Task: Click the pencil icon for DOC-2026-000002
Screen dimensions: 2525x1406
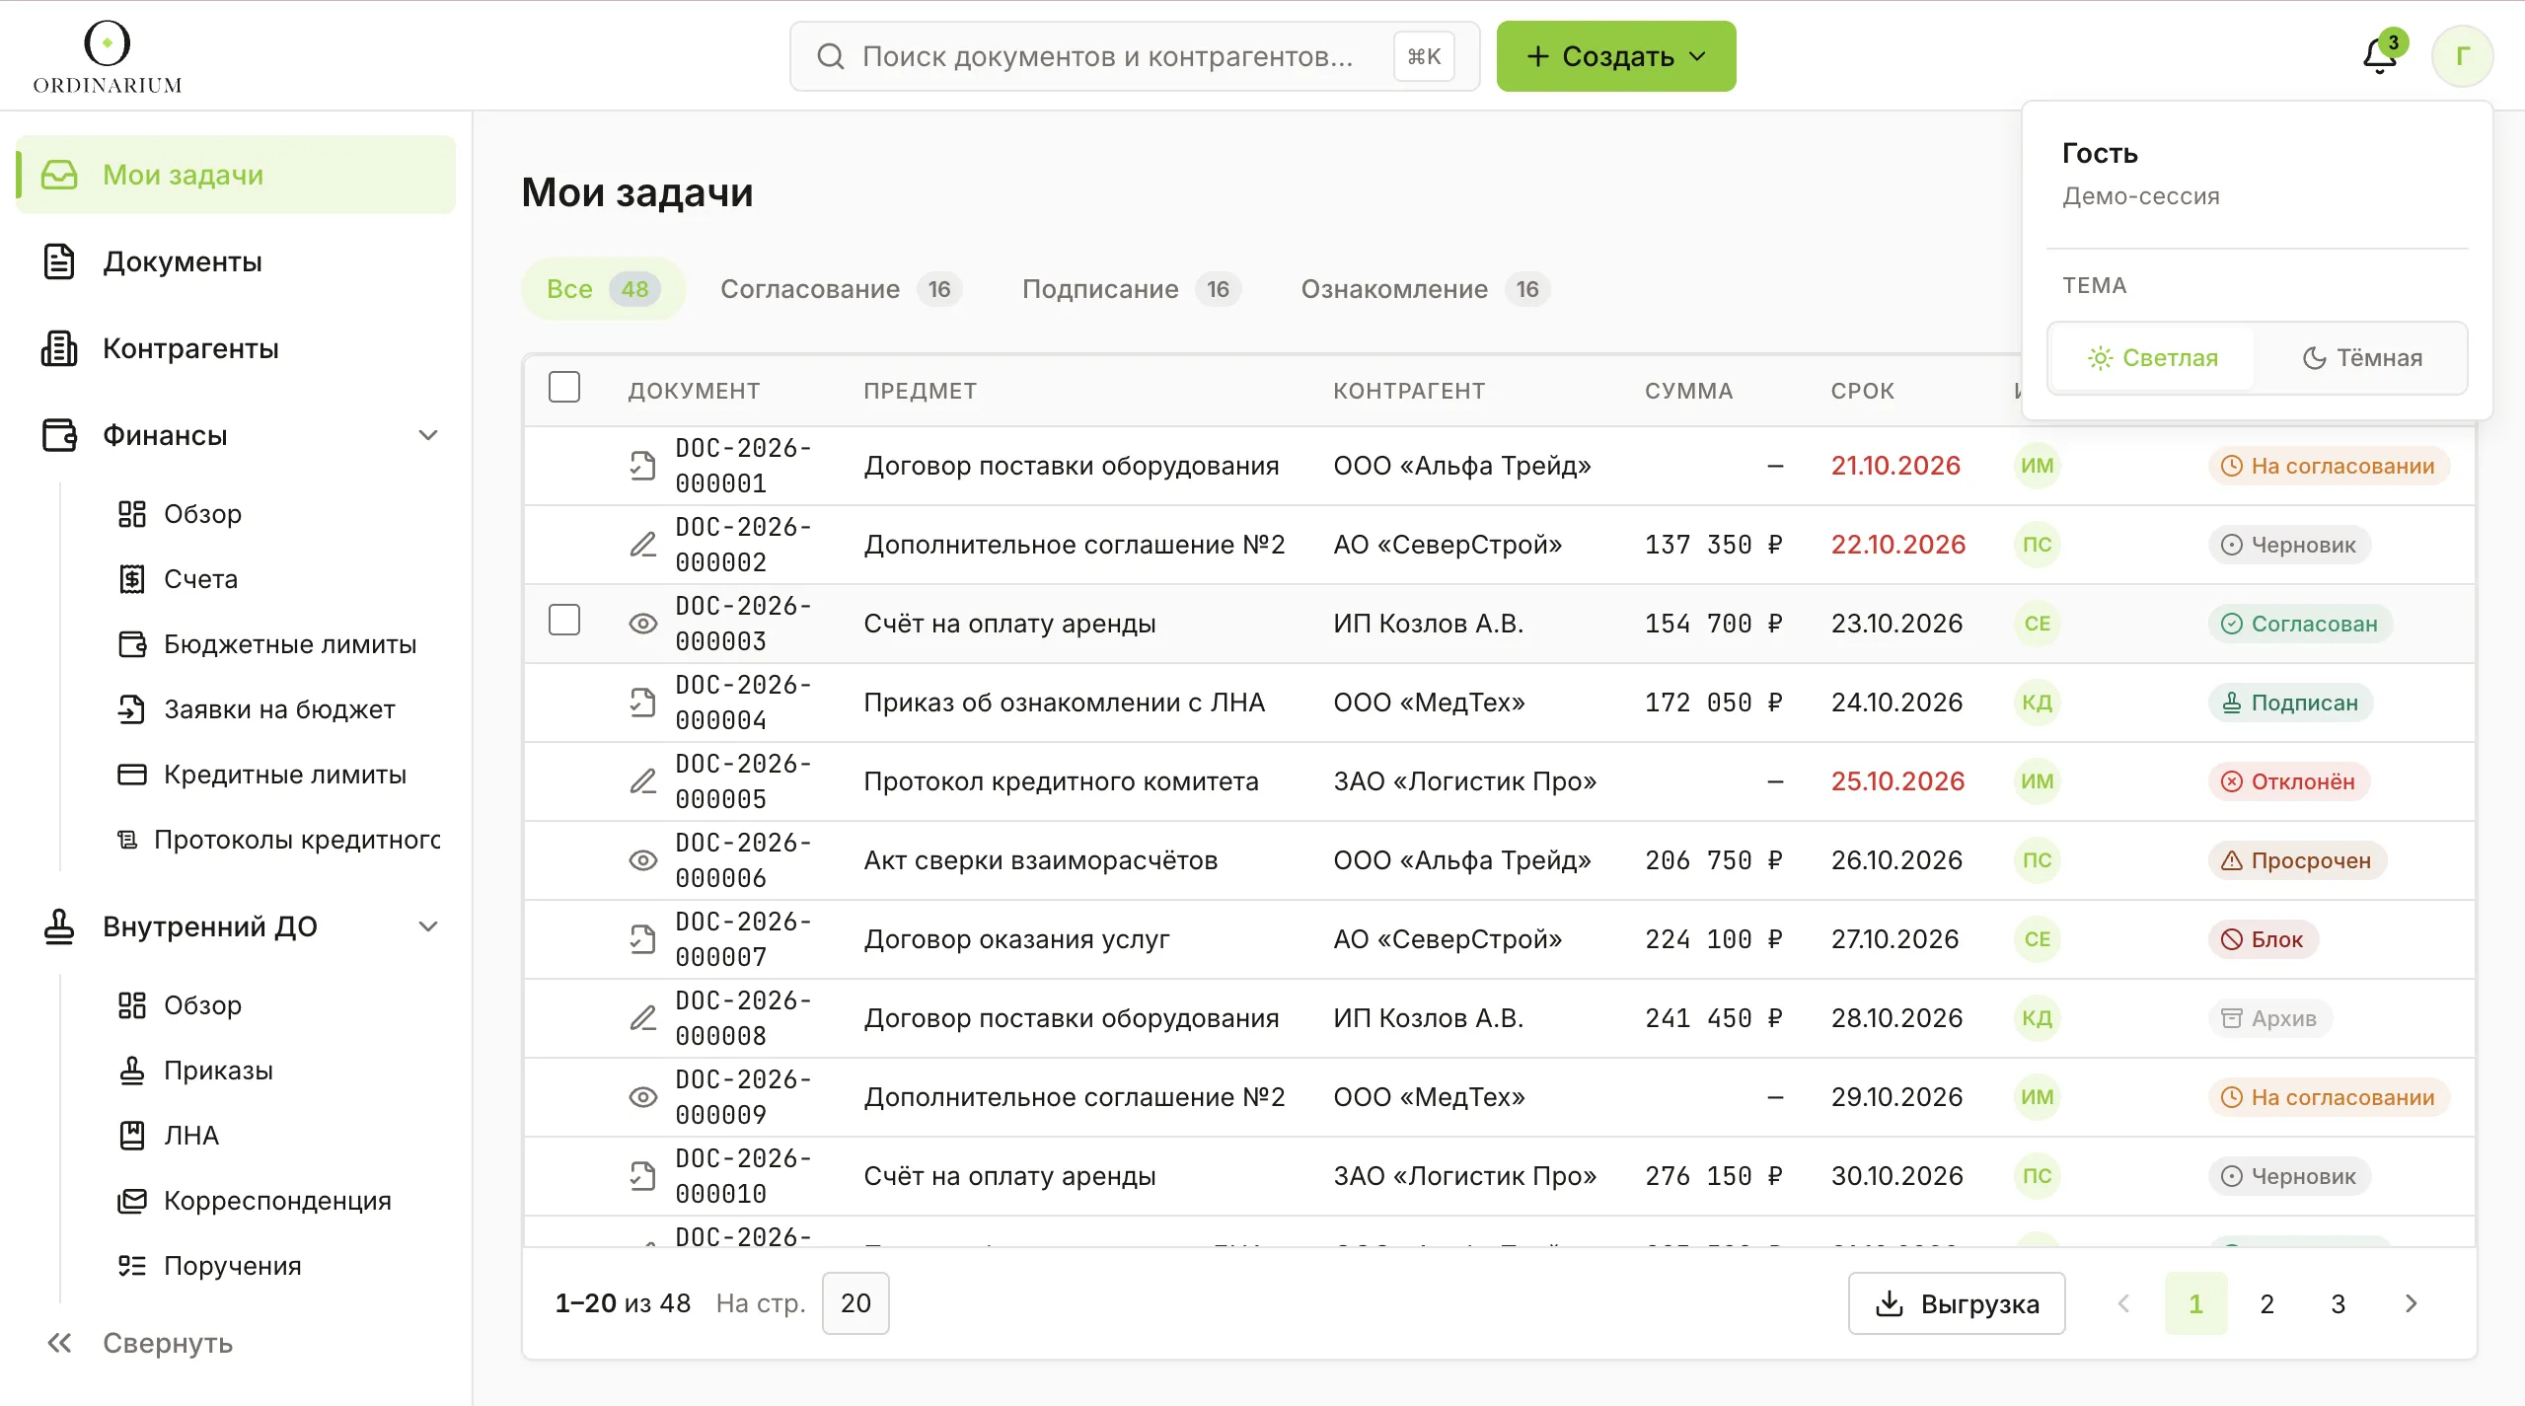Action: coord(642,545)
